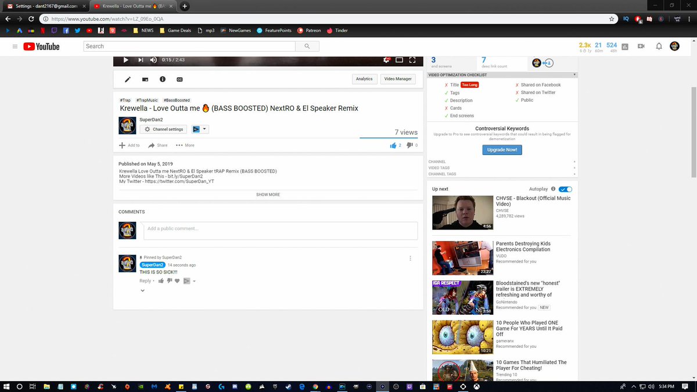Viewport: 697px width, 392px height.
Task: Heart the pinned comment
Action: coord(177,281)
